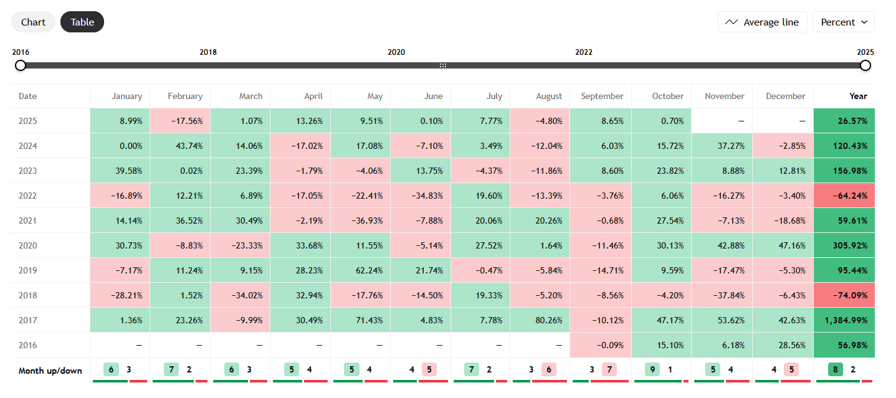The height and width of the screenshot is (398, 896).
Task: Open the Percent dropdown
Action: (x=843, y=22)
